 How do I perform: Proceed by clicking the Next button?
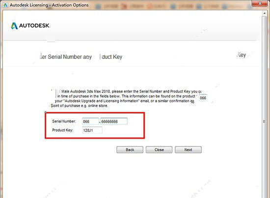click(188, 150)
